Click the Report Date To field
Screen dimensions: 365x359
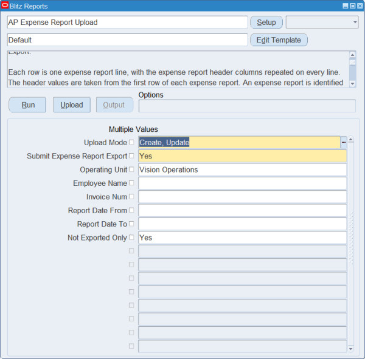[242, 224]
